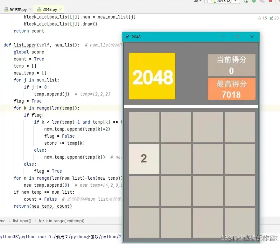280x244 pixels.
Task: Switch to the 贪吃蛇.py editor tab
Action: coord(18,10)
